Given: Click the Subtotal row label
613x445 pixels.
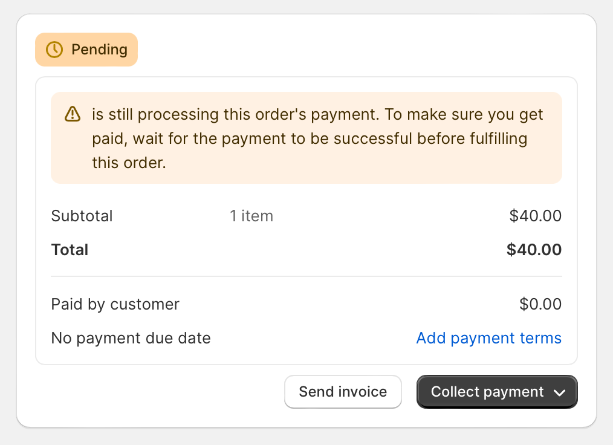Looking at the screenshot, I should (82, 216).
